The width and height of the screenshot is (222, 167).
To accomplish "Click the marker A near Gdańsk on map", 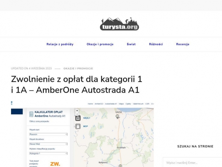I will click(x=117, y=116).
